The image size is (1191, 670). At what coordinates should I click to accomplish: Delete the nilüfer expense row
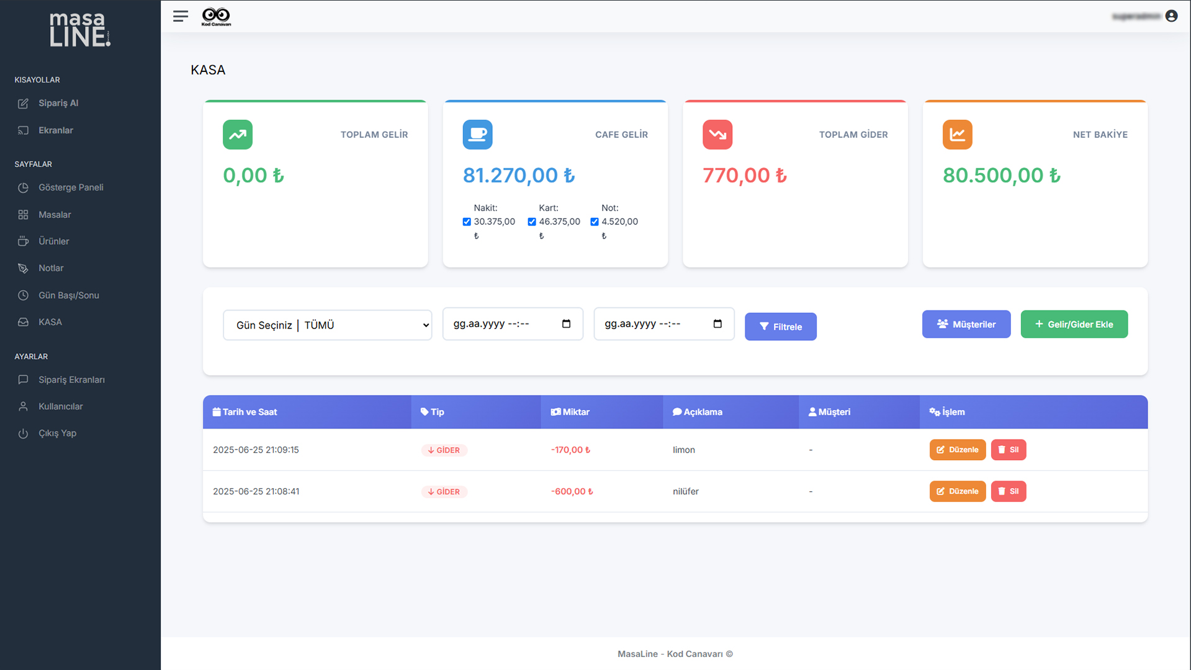1008,491
